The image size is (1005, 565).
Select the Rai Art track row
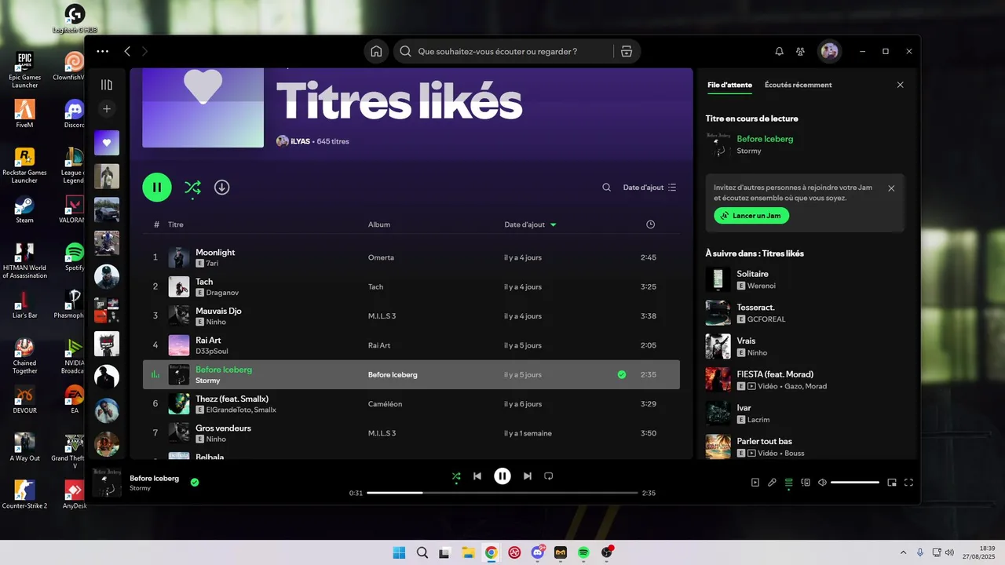point(411,345)
